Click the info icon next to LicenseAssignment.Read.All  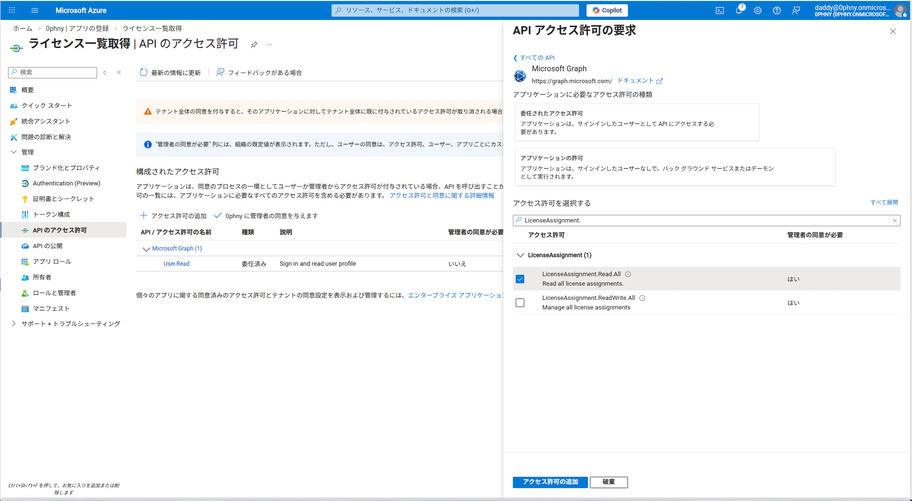[628, 274]
